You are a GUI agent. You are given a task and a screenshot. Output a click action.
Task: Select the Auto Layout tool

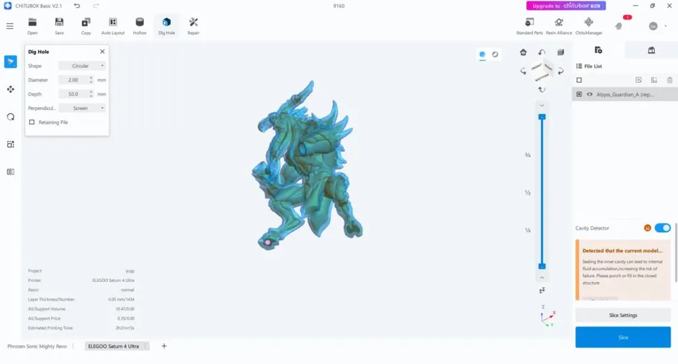113,23
